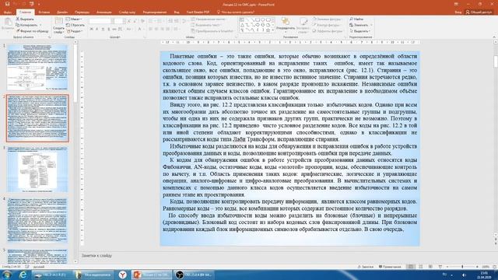Open the Foxit Reader PDF tab
Image resolution: width=498 pixels, height=280 pixels.
pyautogui.click(x=198, y=12)
